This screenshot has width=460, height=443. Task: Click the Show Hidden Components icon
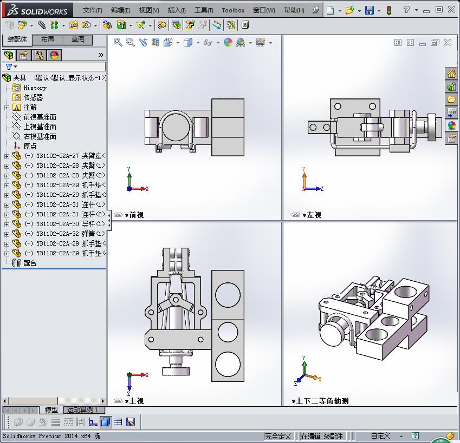coord(107,25)
